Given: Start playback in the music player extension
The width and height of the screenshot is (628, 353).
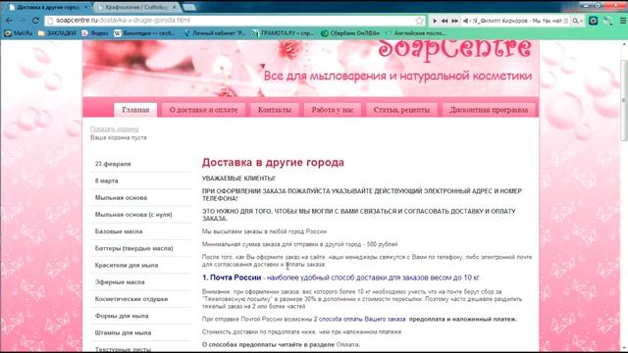Looking at the screenshot, I should 435,21.
